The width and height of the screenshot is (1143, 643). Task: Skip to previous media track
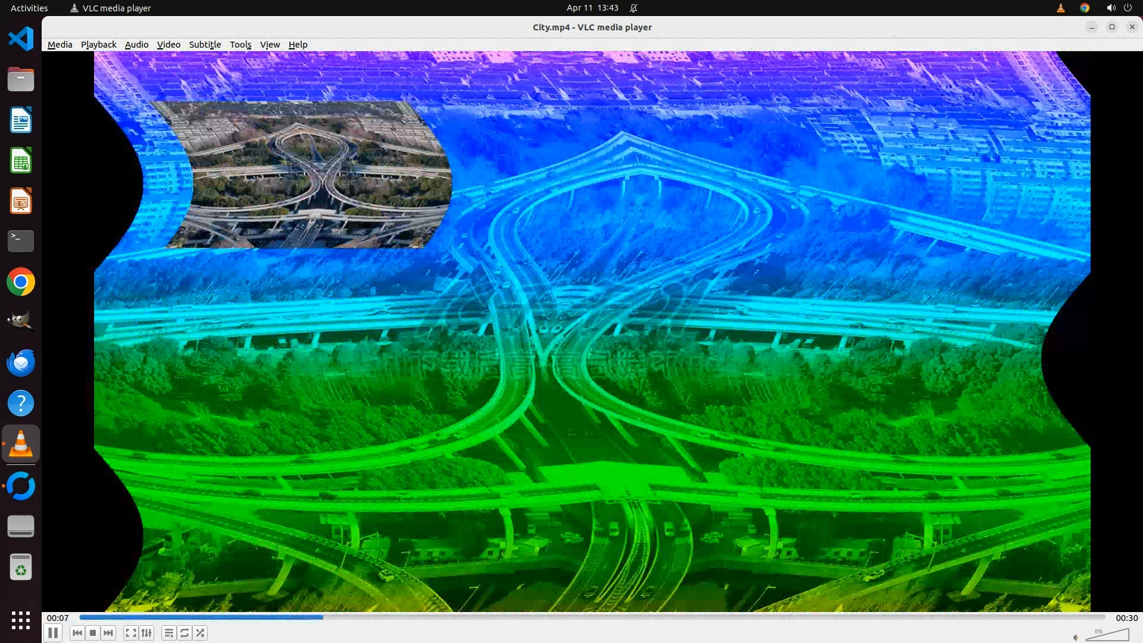[77, 633]
